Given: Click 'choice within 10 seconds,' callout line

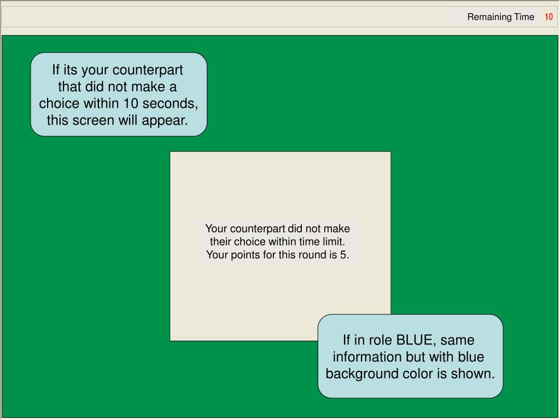Looking at the screenshot, I should (x=119, y=103).
